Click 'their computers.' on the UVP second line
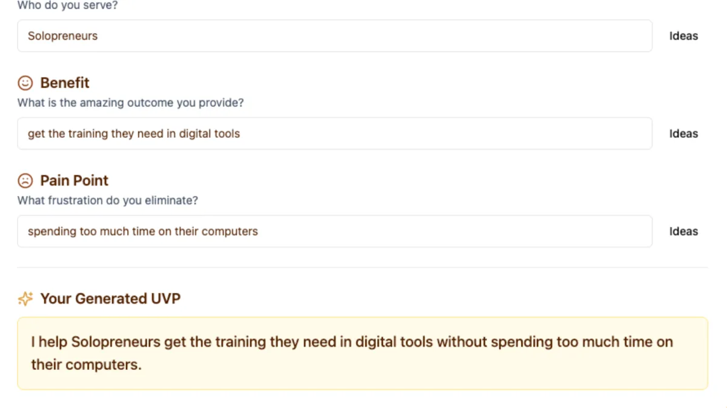Image resolution: width=727 pixels, height=408 pixels. pyautogui.click(x=86, y=365)
